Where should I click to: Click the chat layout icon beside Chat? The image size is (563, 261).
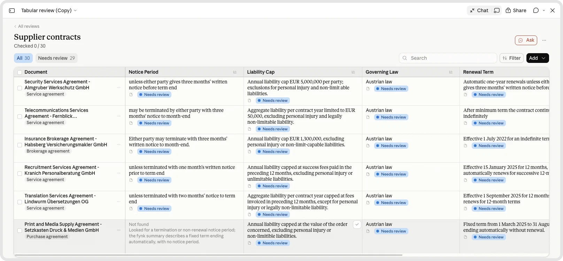(x=497, y=10)
